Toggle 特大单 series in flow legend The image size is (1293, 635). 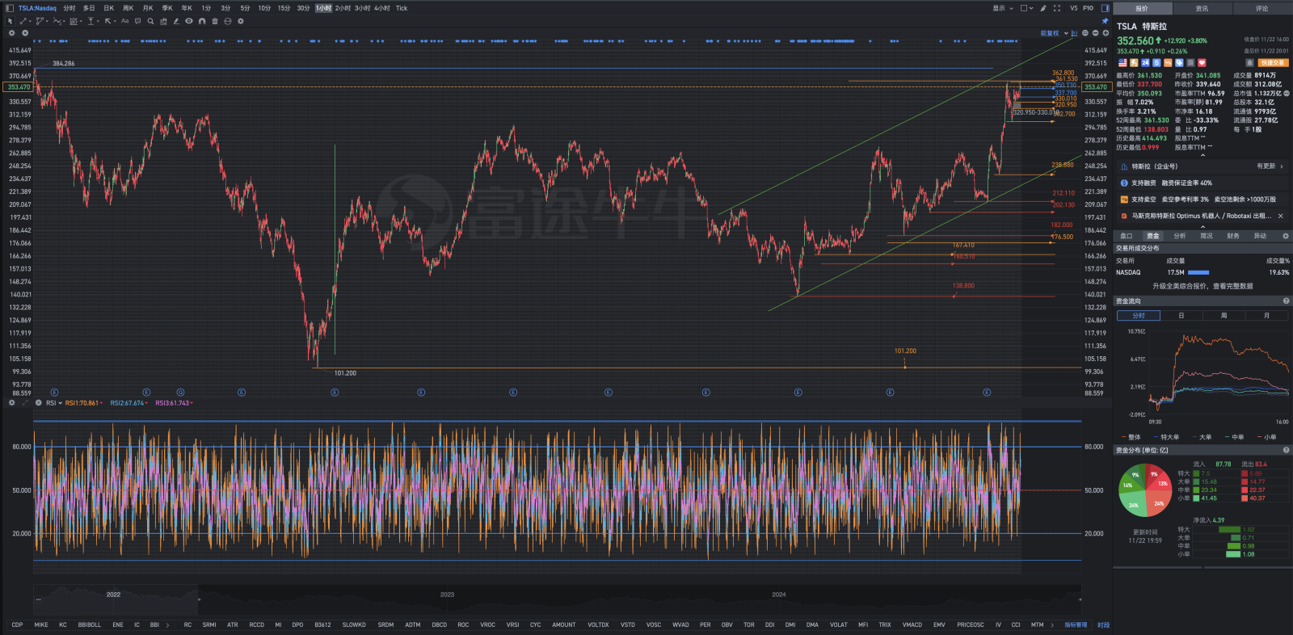[1166, 437]
